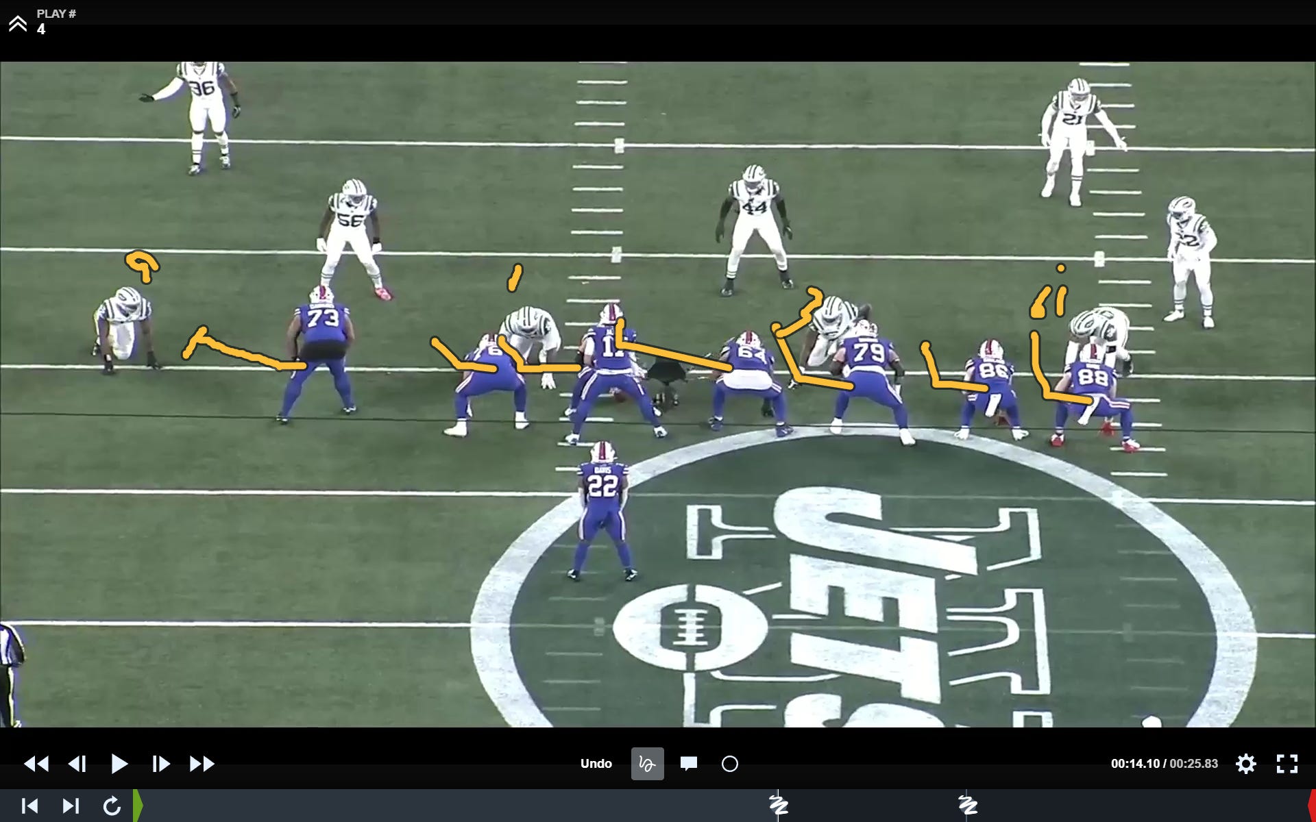Click the elapsed time display 00:14.10

(x=1135, y=764)
